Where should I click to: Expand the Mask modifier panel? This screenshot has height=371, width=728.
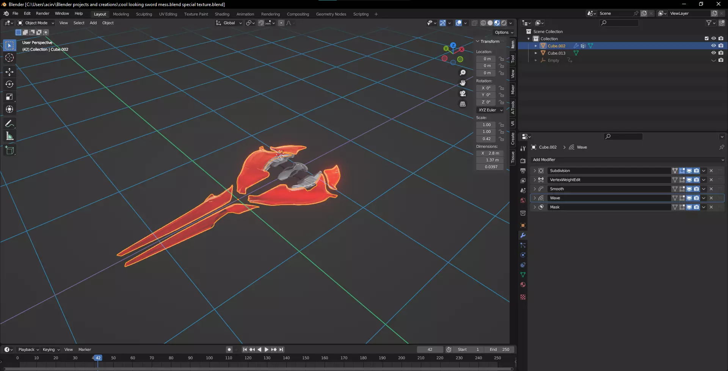[535, 207]
